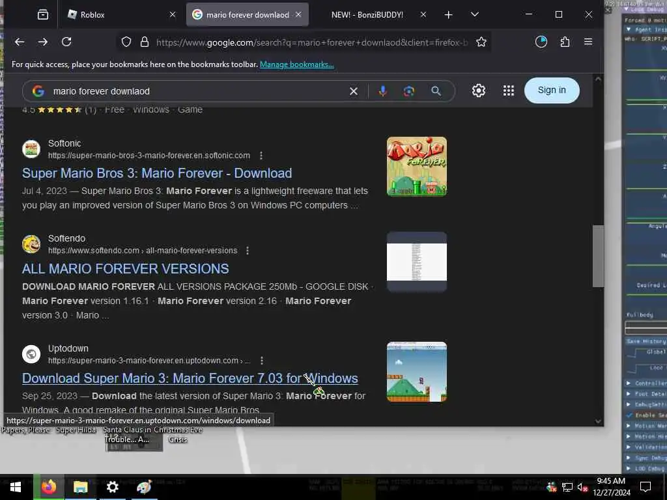
Task: Click the Fullbody slider bar
Action: 646,327
